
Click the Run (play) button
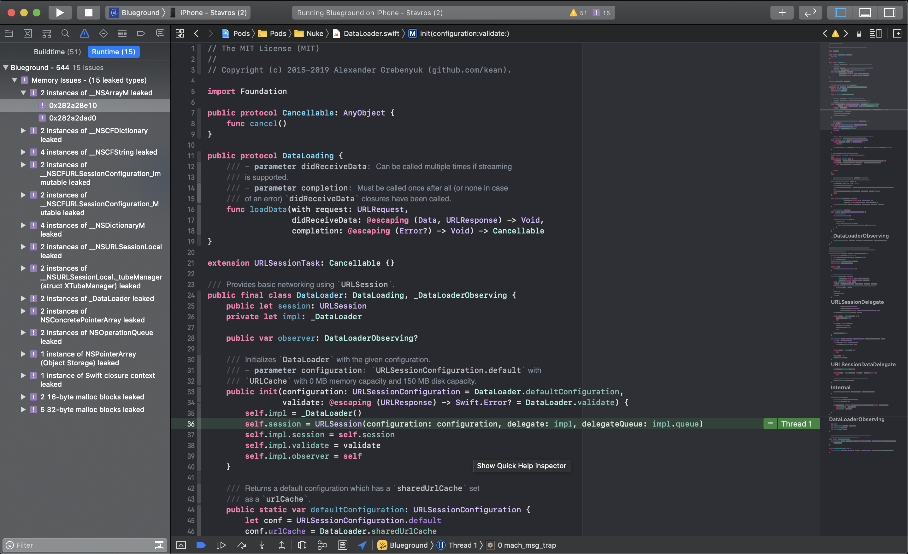[x=60, y=13]
